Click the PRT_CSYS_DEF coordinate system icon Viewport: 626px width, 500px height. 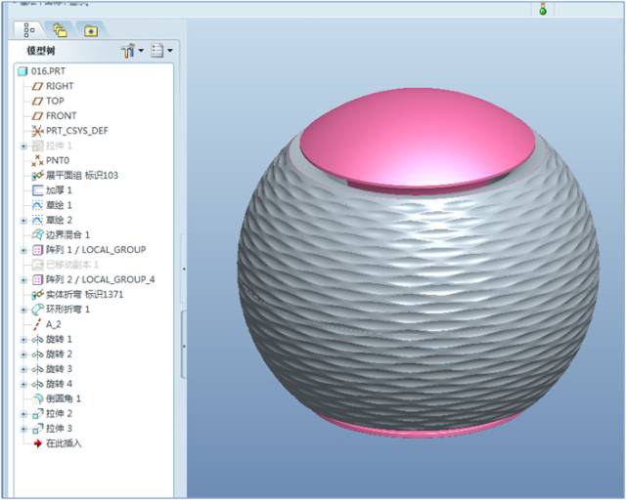(x=38, y=131)
